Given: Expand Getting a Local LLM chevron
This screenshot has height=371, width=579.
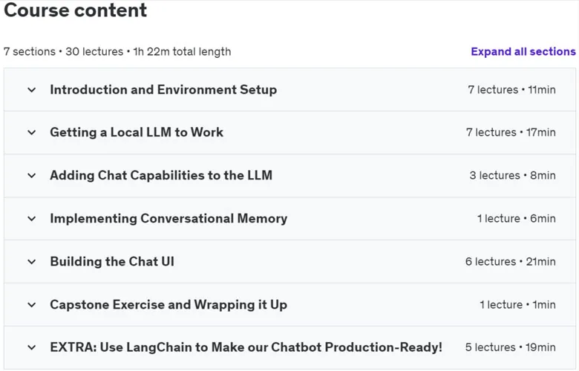Looking at the screenshot, I should 32,133.
